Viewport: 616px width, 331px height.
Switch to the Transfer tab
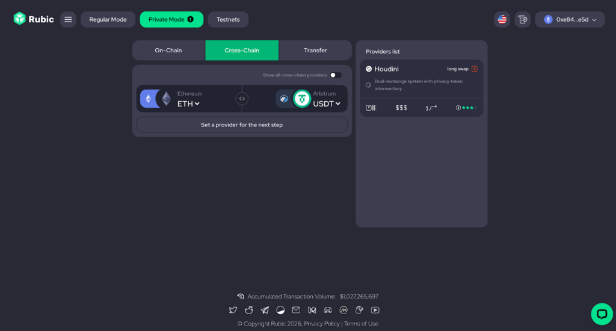315,51
